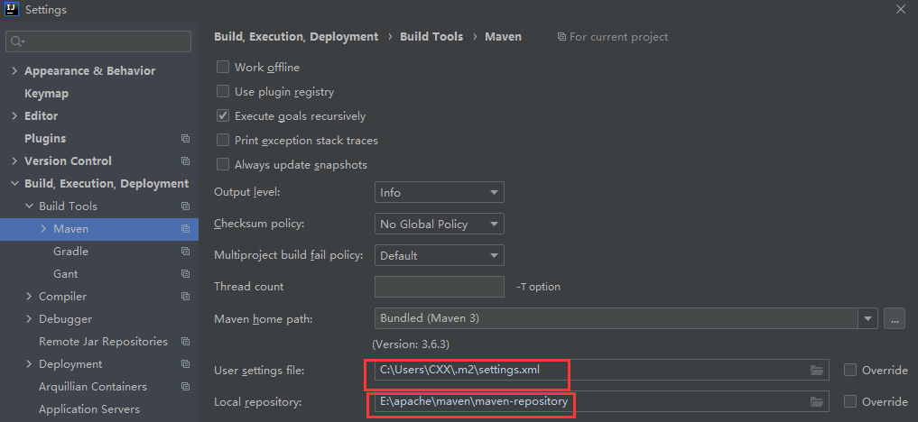Click folder browse icon for User settings file
Screen dimensions: 918x422
coord(817,370)
